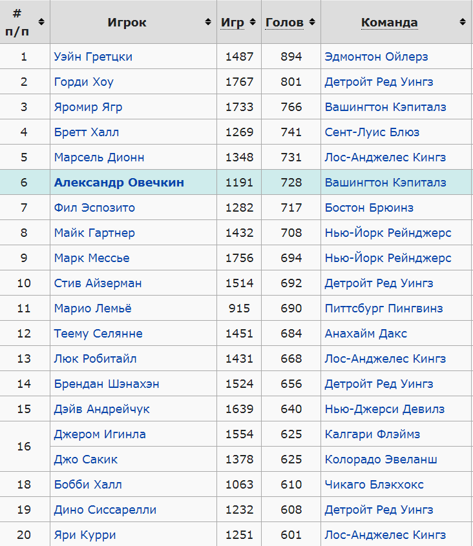Open Александр Овечкин's page

(x=119, y=183)
